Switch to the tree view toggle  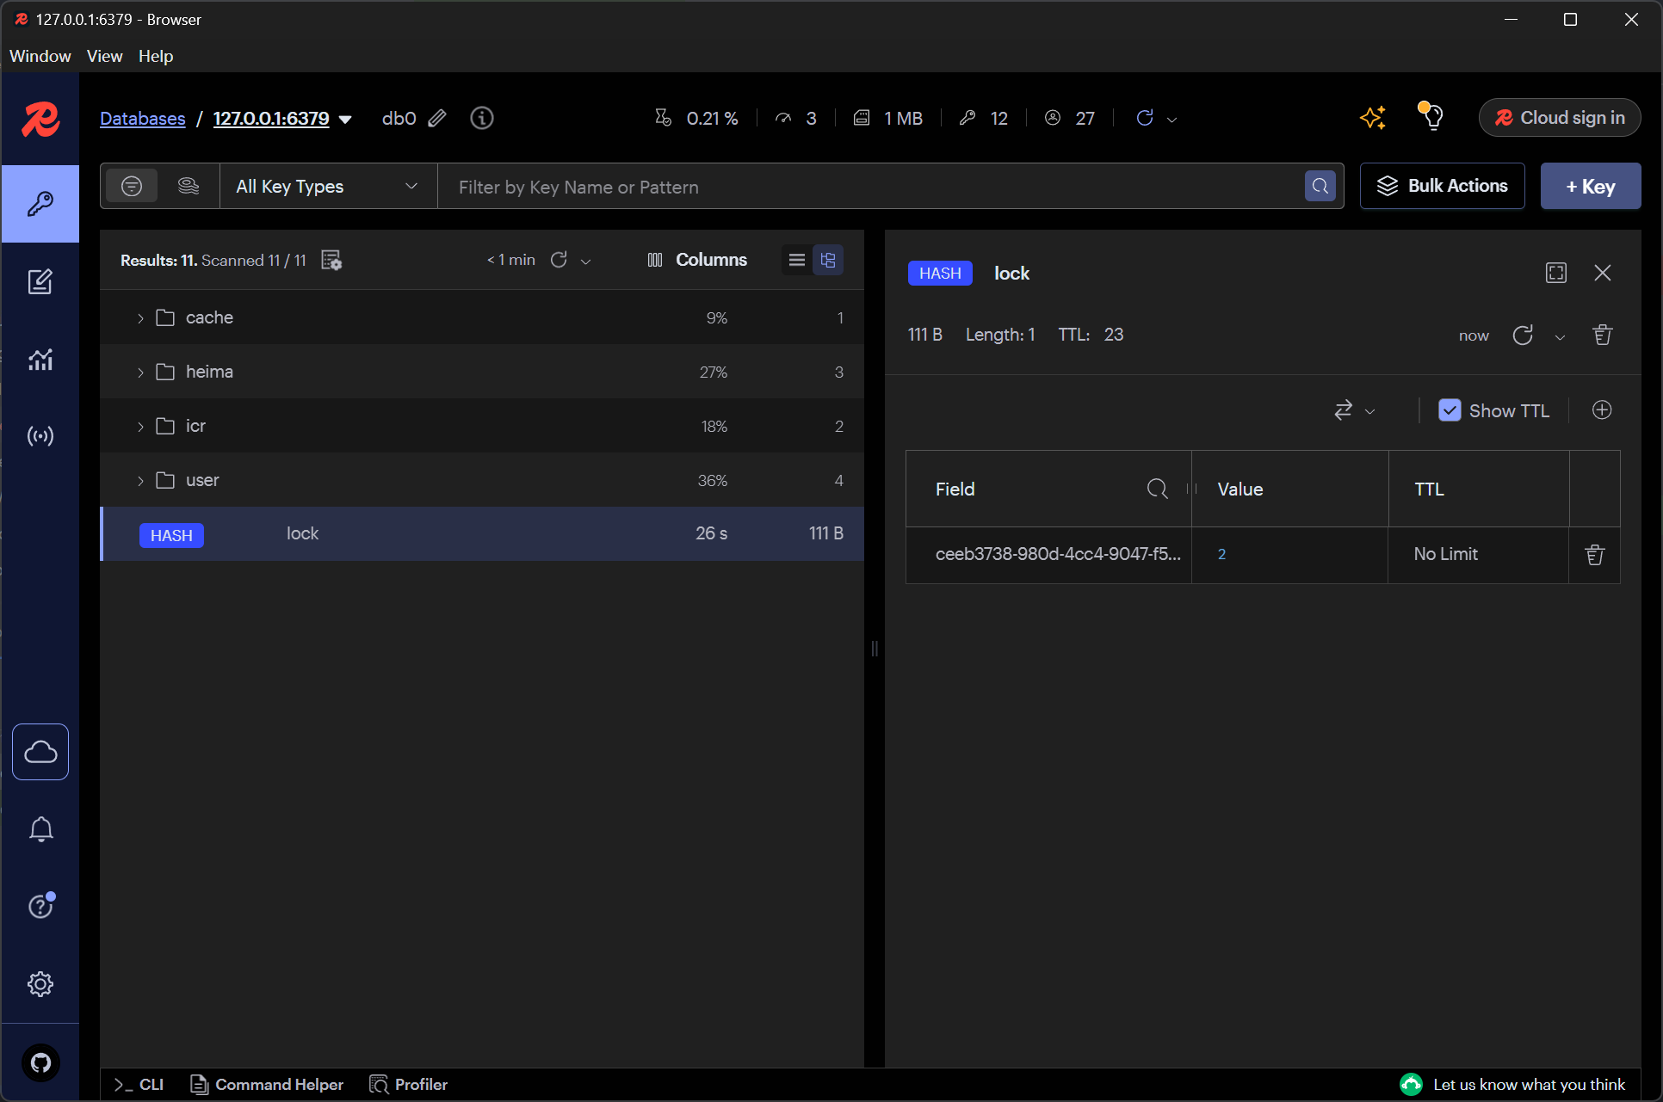pos(828,260)
